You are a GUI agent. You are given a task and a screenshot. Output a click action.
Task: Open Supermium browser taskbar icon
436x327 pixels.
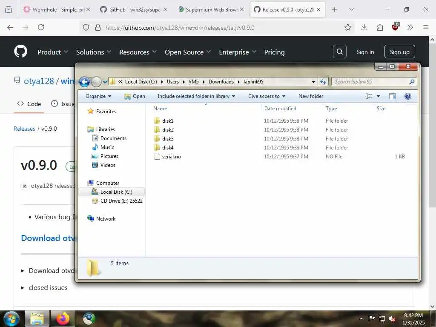point(89,318)
